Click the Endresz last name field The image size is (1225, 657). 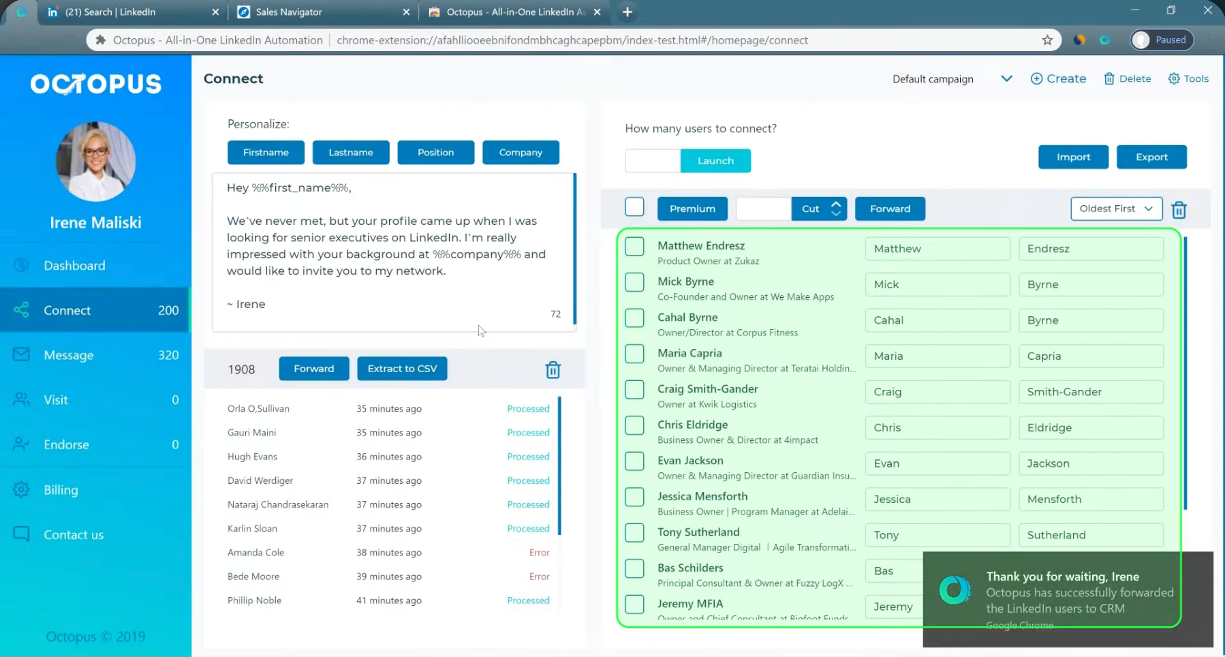point(1091,249)
